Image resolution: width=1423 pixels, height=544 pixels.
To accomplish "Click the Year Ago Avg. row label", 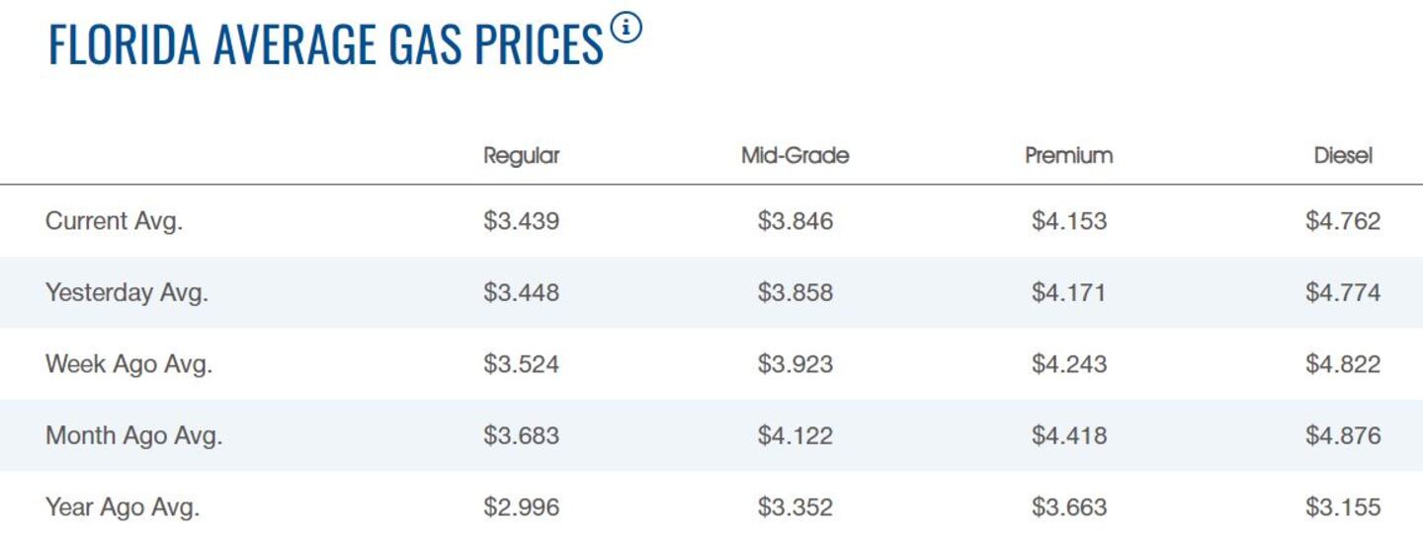I will pyautogui.click(x=123, y=507).
